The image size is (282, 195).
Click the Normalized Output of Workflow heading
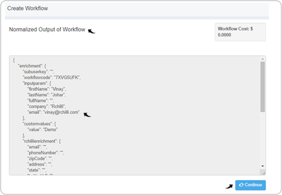pos(47,29)
